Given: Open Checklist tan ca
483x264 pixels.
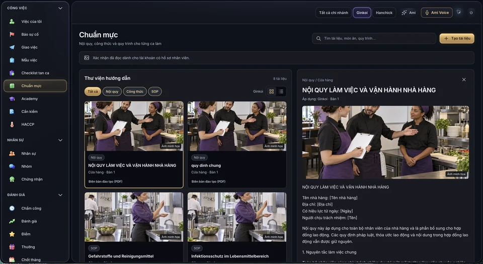Looking at the screenshot, I should [x=35, y=73].
